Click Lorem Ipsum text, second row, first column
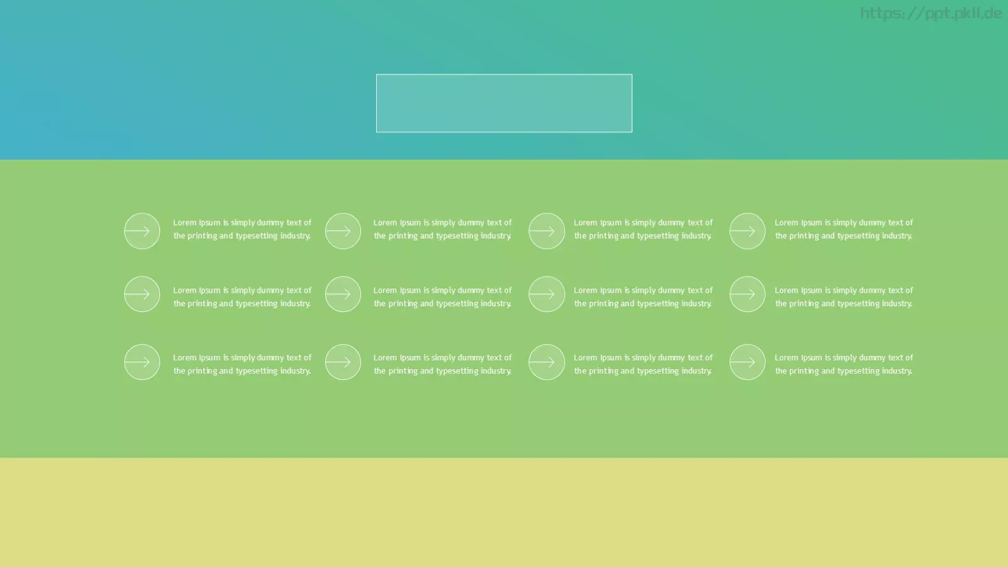Viewport: 1008px width, 567px height. pyautogui.click(x=242, y=297)
